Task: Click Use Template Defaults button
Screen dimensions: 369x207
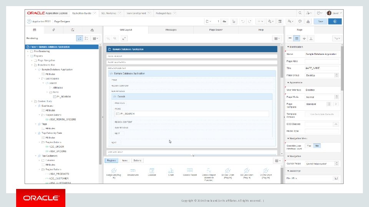Action: (322, 114)
